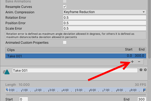Viewport: 151px width, 101px height.
Task: Toggle the Bake Animations checkbox
Action: [65, 1]
